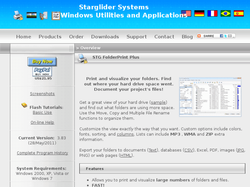The image size is (250, 187).
Task: Open the On-line Help link
Action: (x=42, y=122)
